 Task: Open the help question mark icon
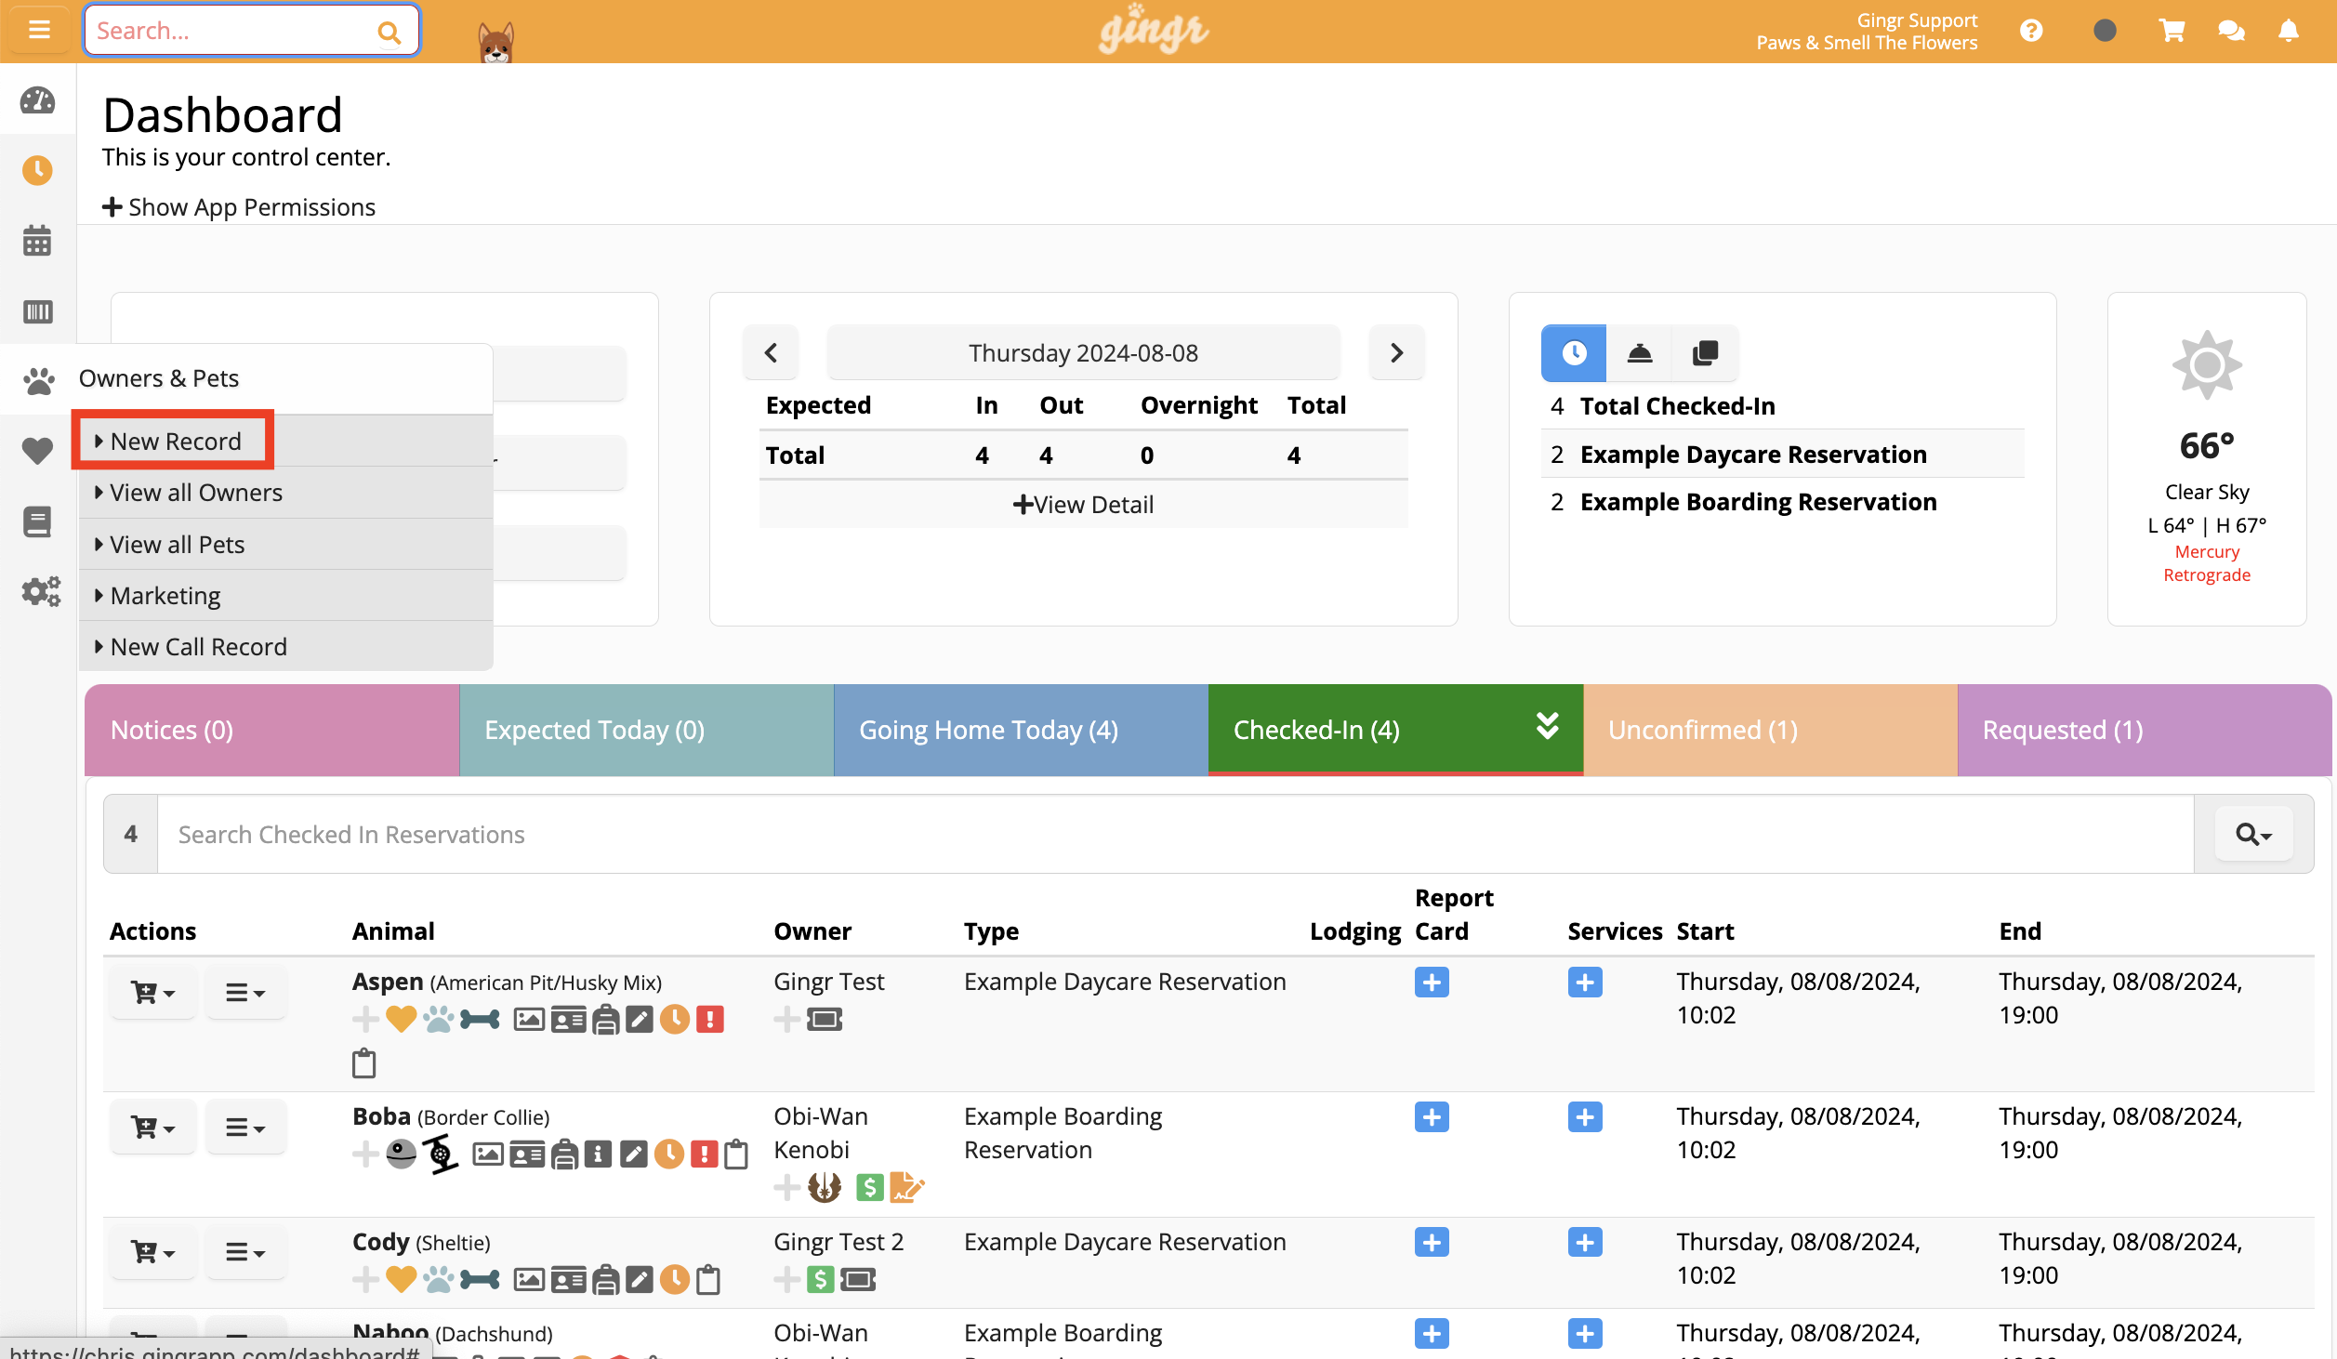pos(2031,31)
